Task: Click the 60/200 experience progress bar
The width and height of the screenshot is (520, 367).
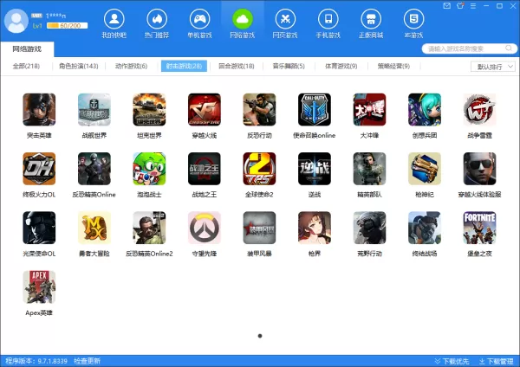Action: pos(68,25)
